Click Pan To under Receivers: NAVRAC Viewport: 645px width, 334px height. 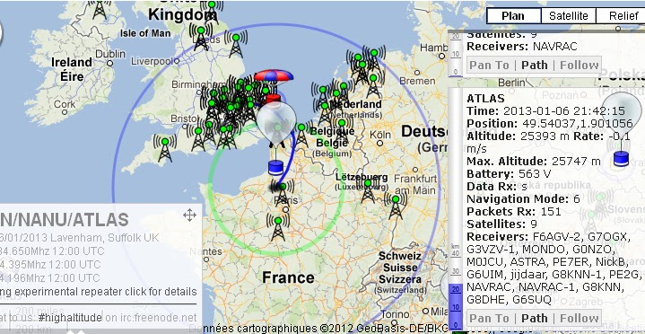click(490, 65)
